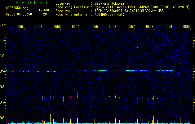Click the yellow "meteor" label
Image resolution: width=195 pixels, height=124 pixels.
(44, 10)
